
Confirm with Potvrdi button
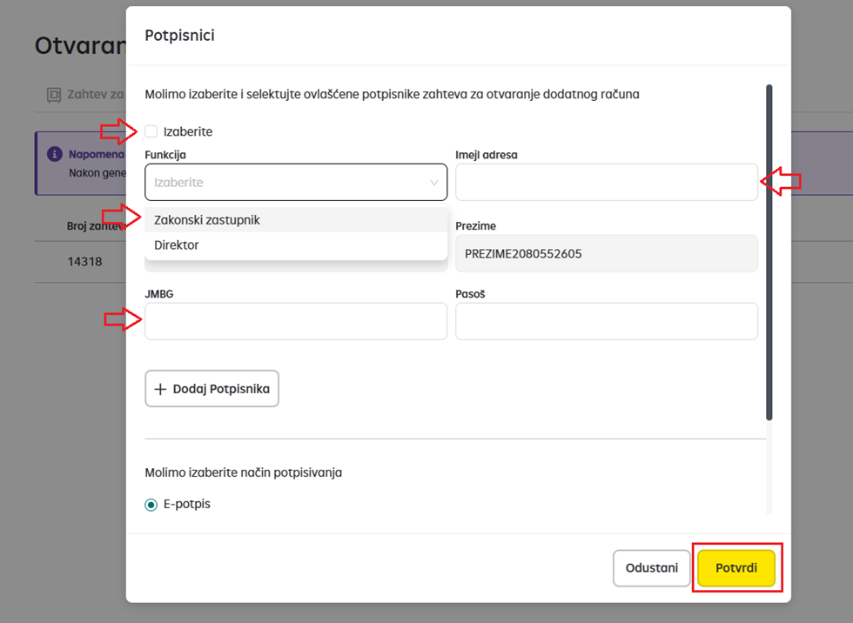coord(736,568)
